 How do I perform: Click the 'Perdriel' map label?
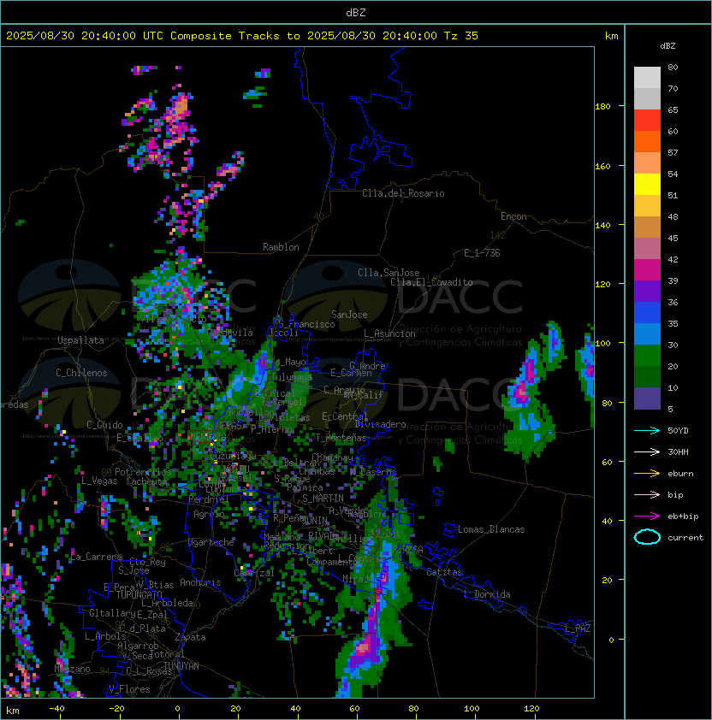coord(208,499)
